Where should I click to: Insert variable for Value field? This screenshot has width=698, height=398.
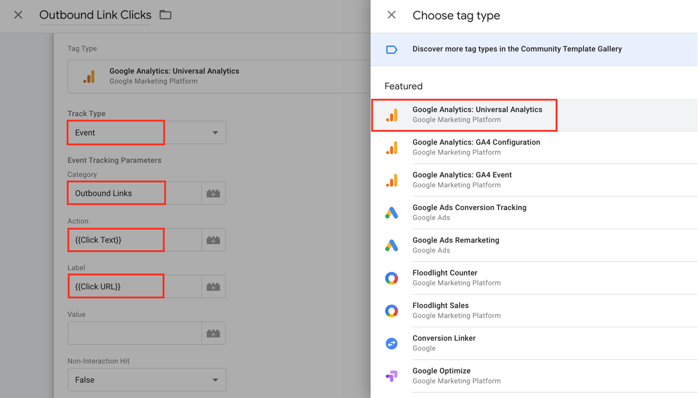click(x=213, y=334)
